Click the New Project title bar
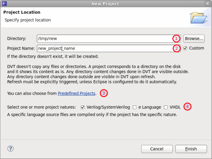This screenshot has width=212, height=159. pyautogui.click(x=106, y=4)
